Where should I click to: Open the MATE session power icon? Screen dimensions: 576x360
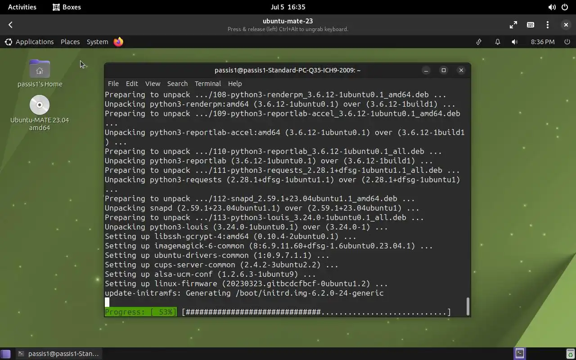[567, 41]
